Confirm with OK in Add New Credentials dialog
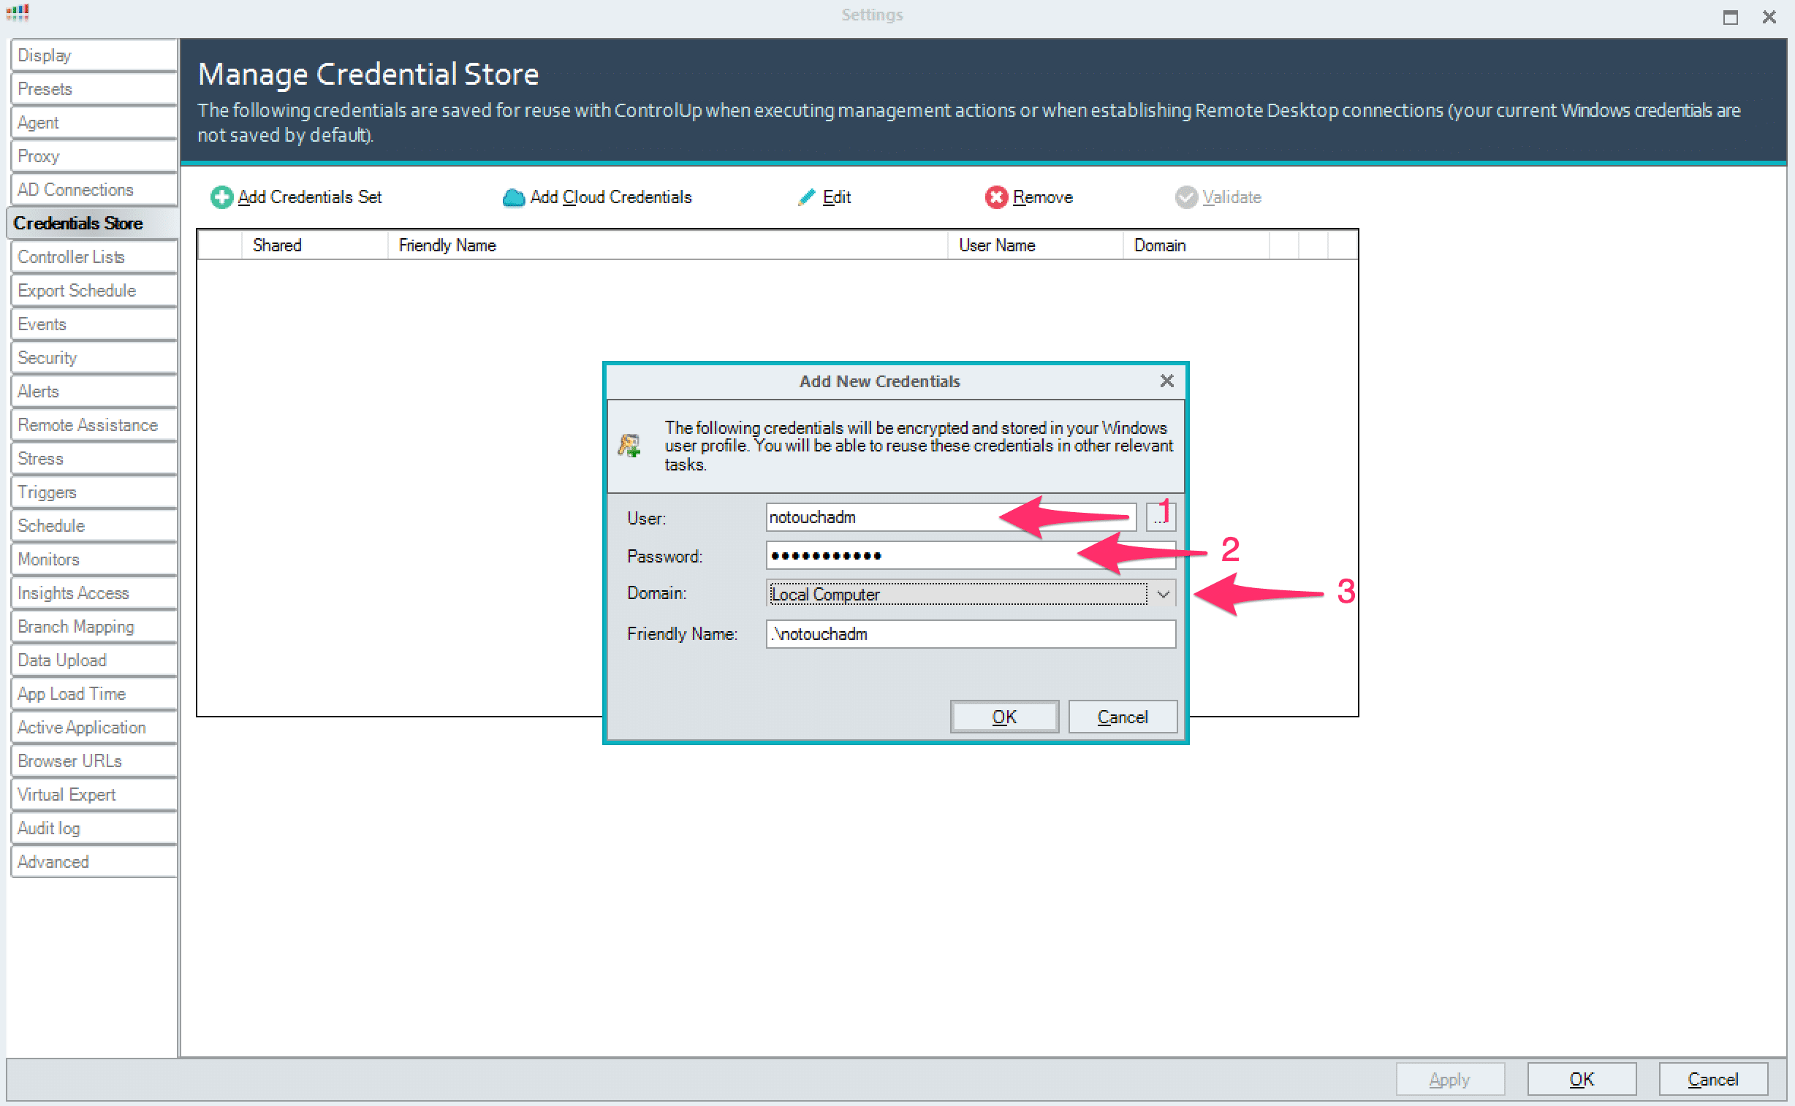Screen dimensions: 1795x1106 click(1004, 717)
